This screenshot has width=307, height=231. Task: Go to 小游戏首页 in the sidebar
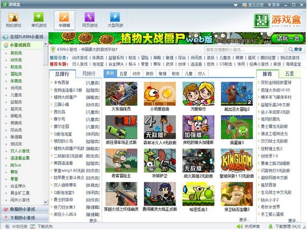[x=20, y=45]
